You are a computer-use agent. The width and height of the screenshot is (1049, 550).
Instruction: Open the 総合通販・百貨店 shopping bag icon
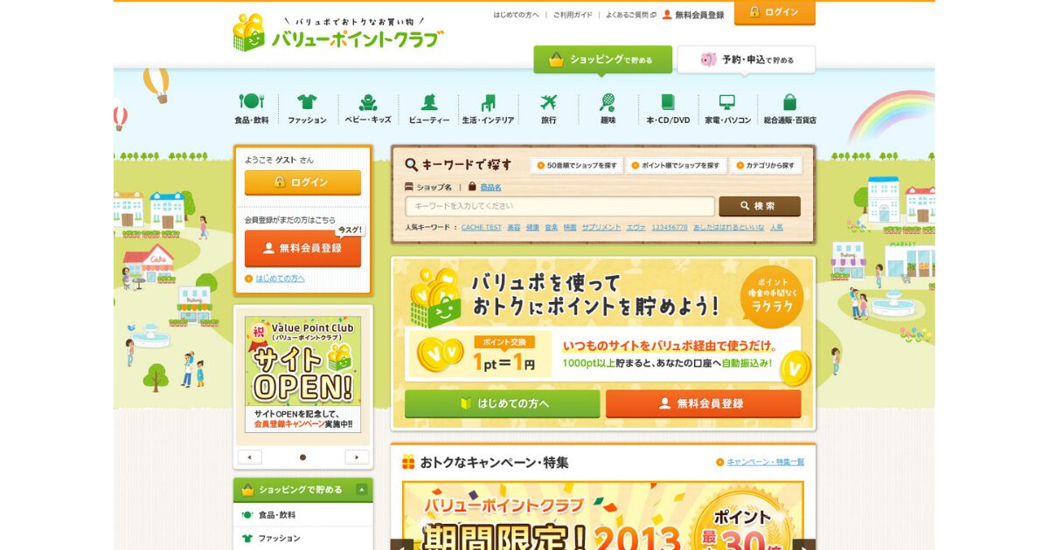789,101
